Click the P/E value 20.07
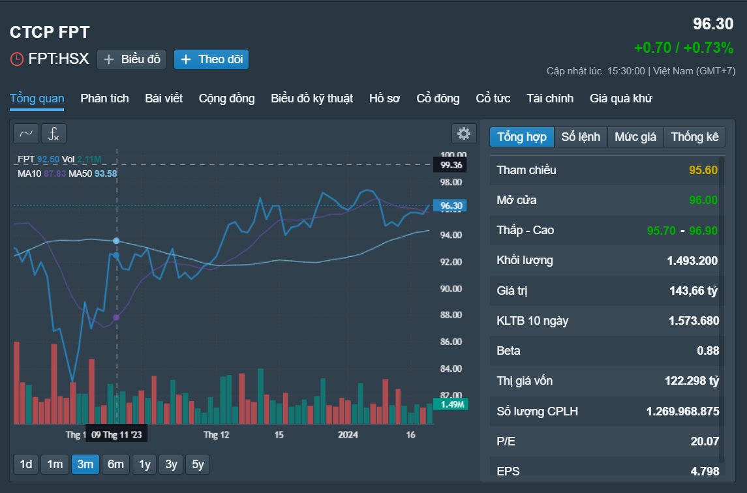This screenshot has height=493, width=747. [705, 441]
